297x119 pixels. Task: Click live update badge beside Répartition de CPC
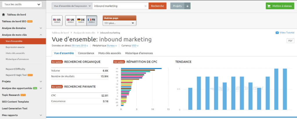click(119, 62)
